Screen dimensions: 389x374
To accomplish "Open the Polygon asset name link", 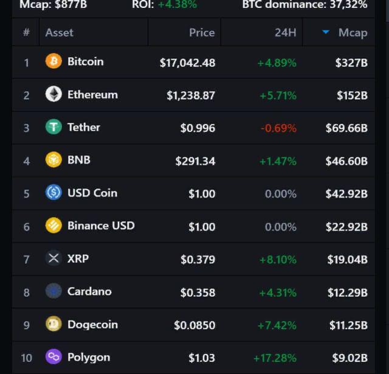I will [x=89, y=357].
